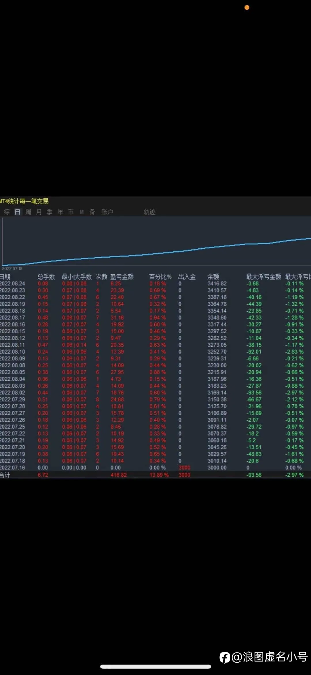Viewport: 311px width, 675px height.
Task: Open the 季 quarterly tab
Action: pyautogui.click(x=50, y=212)
